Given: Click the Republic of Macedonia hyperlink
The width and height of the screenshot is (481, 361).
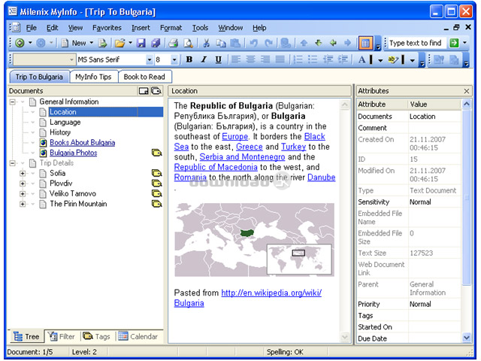Looking at the screenshot, I should (x=216, y=167).
